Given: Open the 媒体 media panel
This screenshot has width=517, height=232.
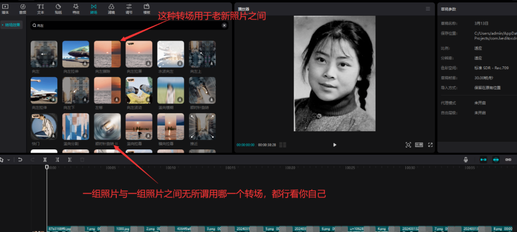Looking at the screenshot, I should (5, 8).
